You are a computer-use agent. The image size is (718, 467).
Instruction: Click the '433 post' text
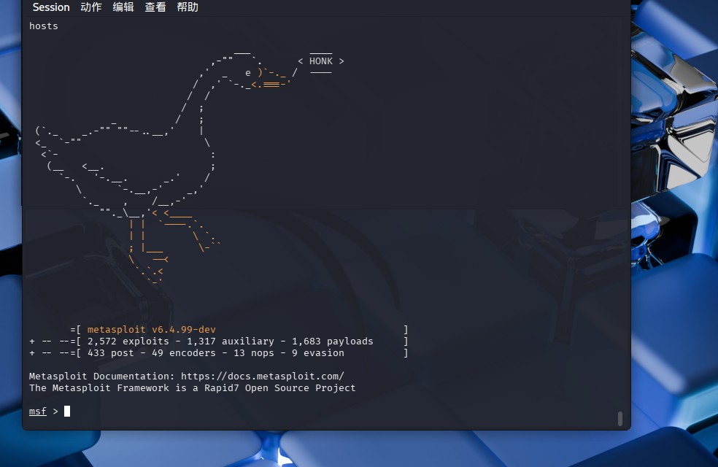pyautogui.click(x=110, y=353)
